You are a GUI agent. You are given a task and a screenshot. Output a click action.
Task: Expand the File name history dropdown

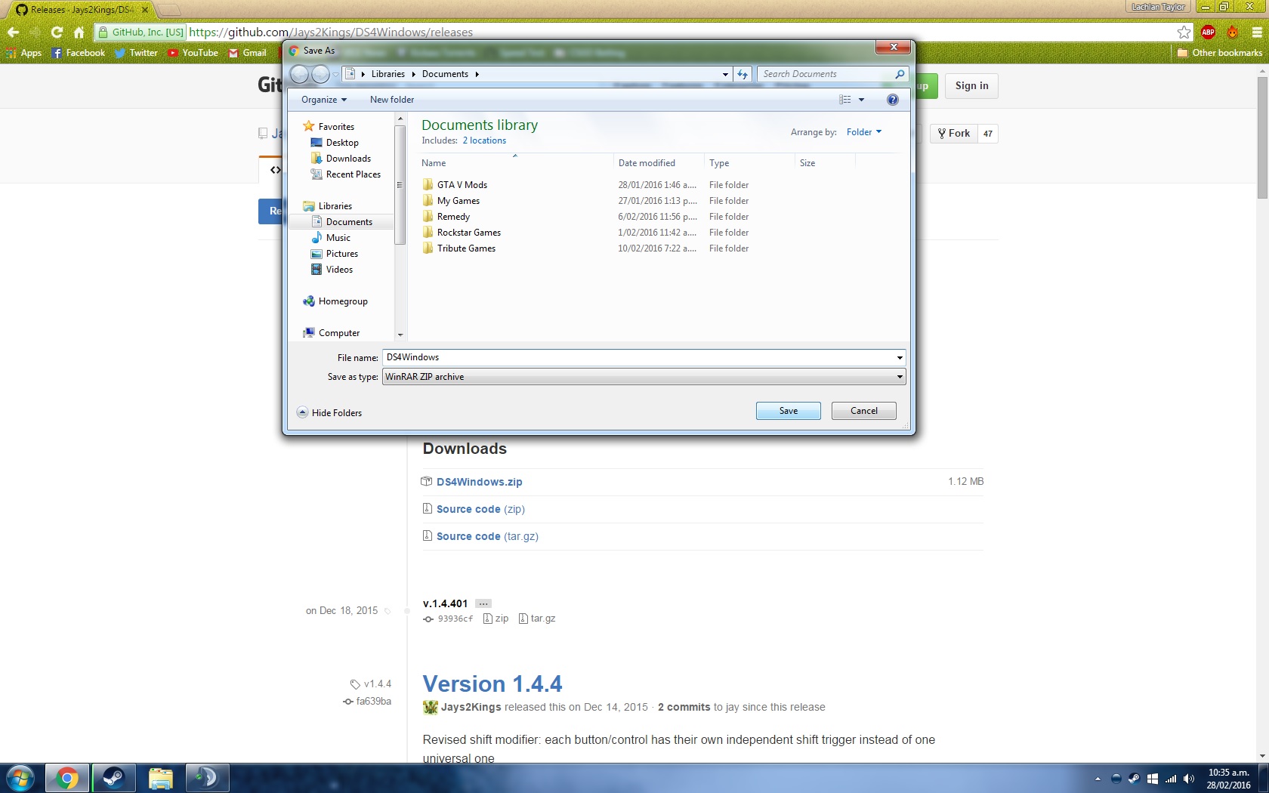(900, 358)
